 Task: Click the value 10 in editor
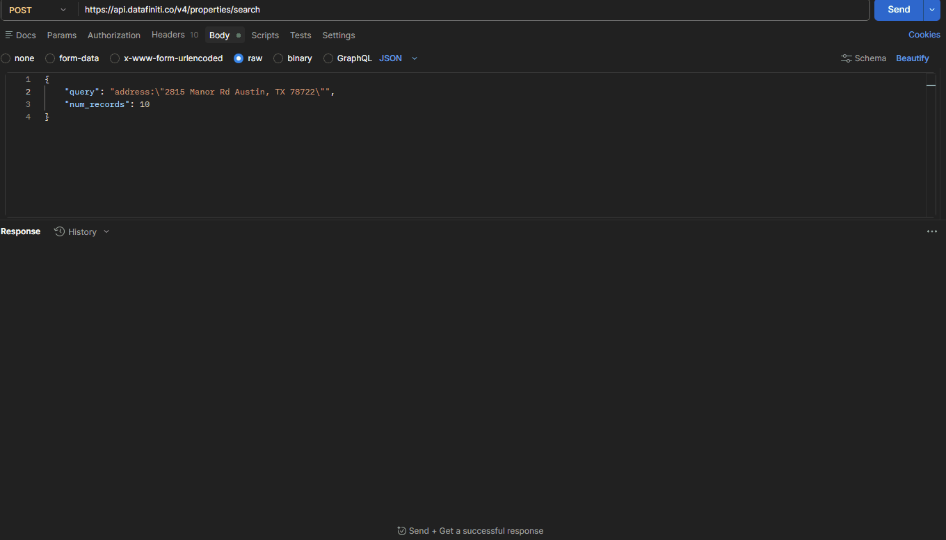point(145,104)
